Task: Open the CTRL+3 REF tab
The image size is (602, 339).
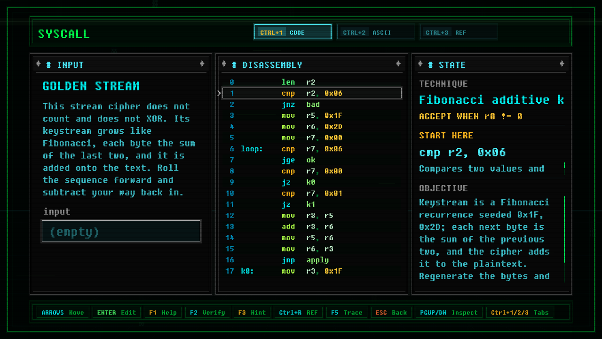Action: (x=458, y=32)
